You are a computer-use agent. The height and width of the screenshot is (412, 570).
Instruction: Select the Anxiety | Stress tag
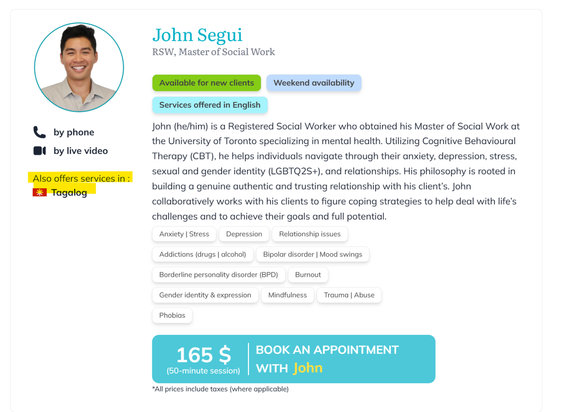coord(184,234)
